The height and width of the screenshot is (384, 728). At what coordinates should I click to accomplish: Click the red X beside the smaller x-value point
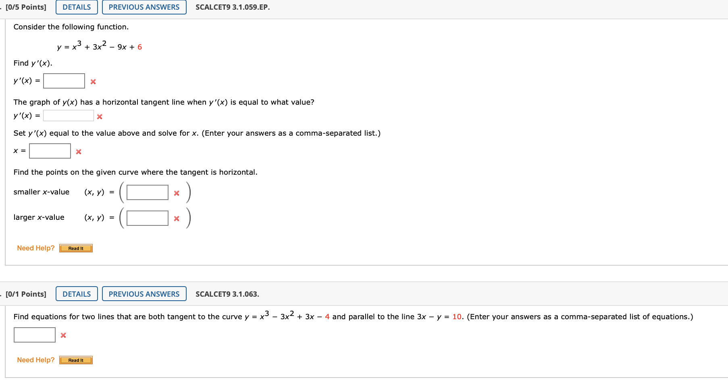coord(176,193)
